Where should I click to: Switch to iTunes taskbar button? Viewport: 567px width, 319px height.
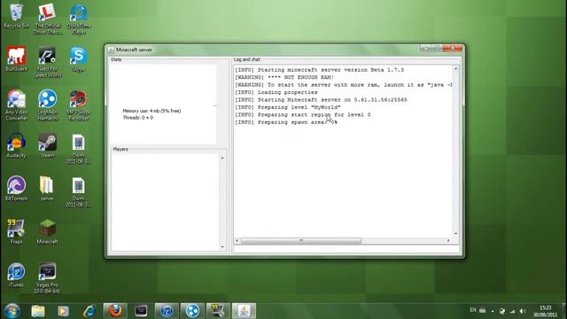click(x=167, y=311)
